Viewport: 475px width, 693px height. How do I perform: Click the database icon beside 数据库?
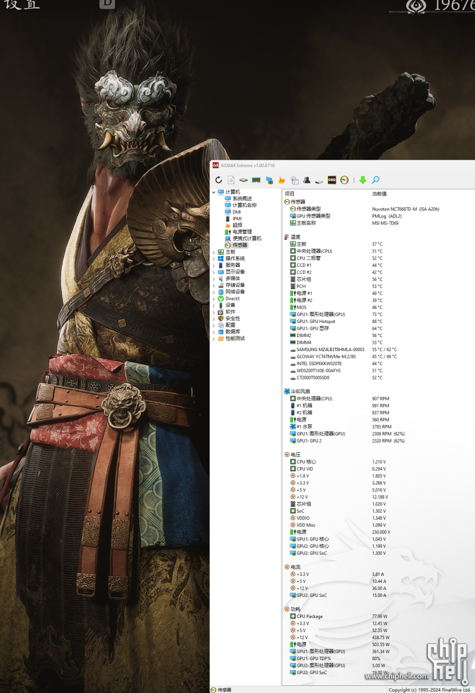(x=221, y=332)
